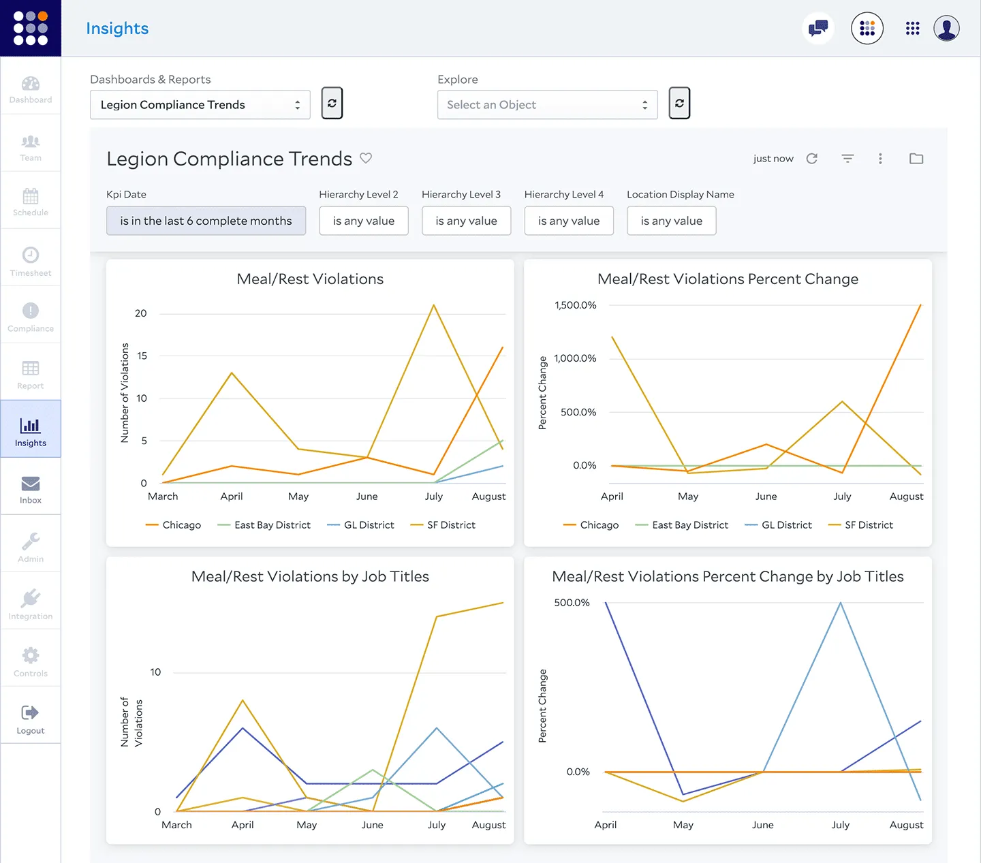
Task: Open the chat messages icon in header
Action: (817, 29)
